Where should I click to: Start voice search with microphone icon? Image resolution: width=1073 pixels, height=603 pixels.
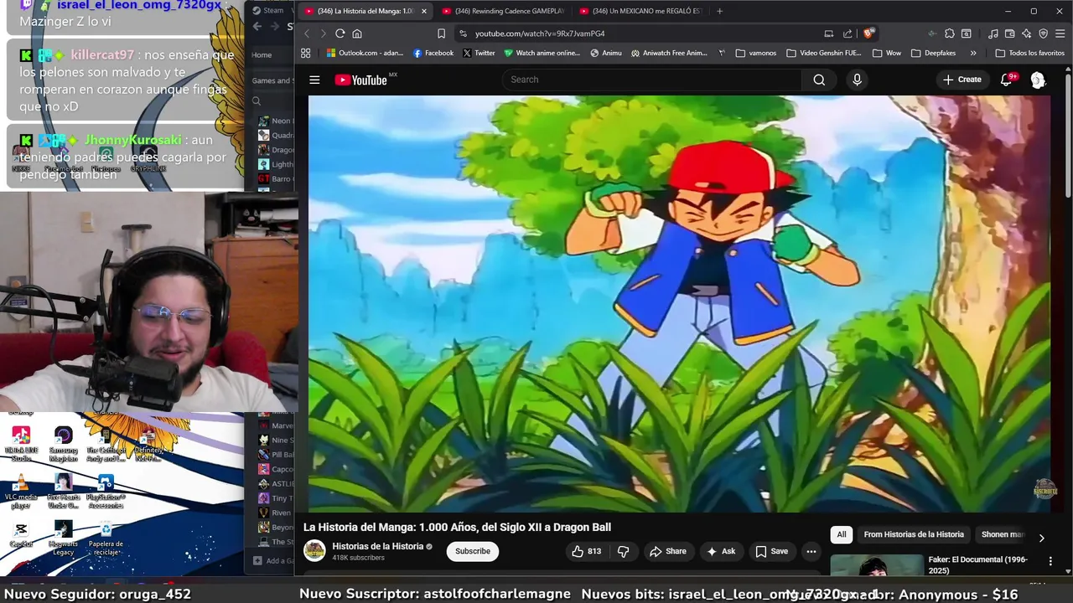tap(857, 80)
